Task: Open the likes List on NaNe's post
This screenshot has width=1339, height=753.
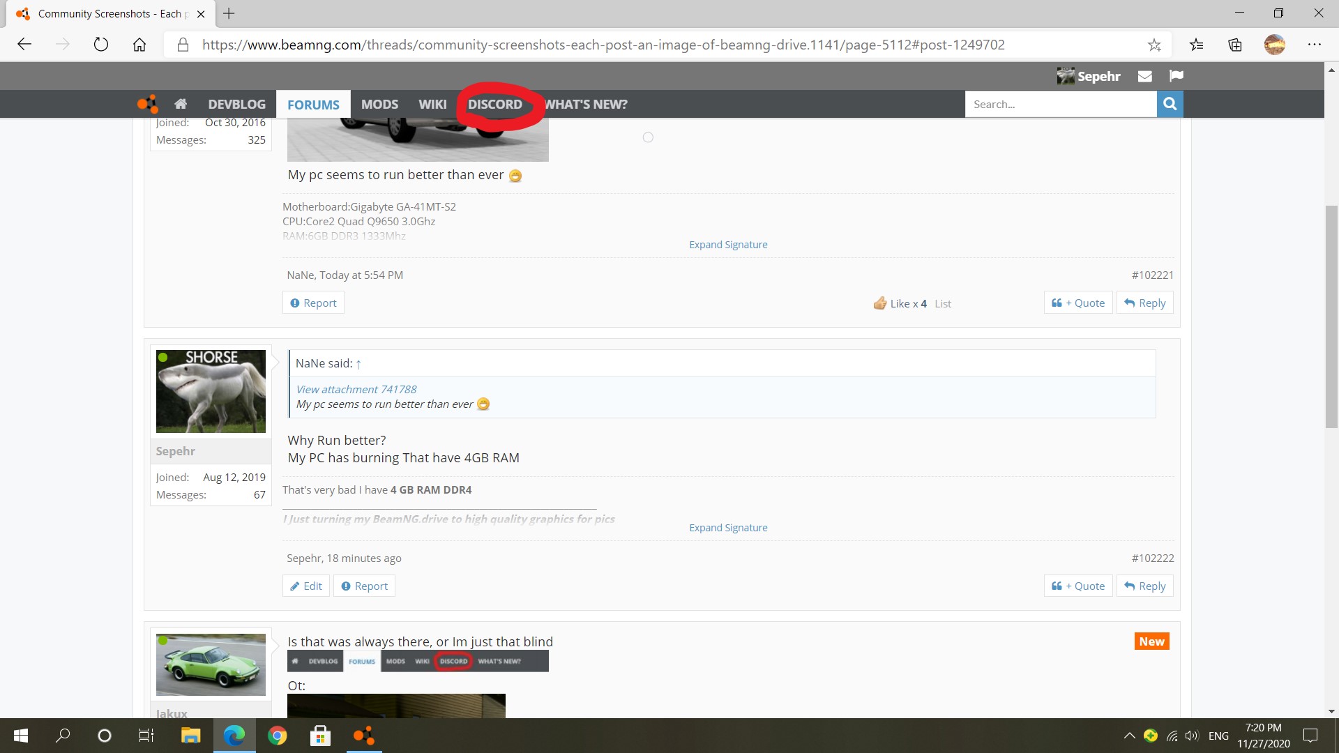Action: click(x=943, y=303)
